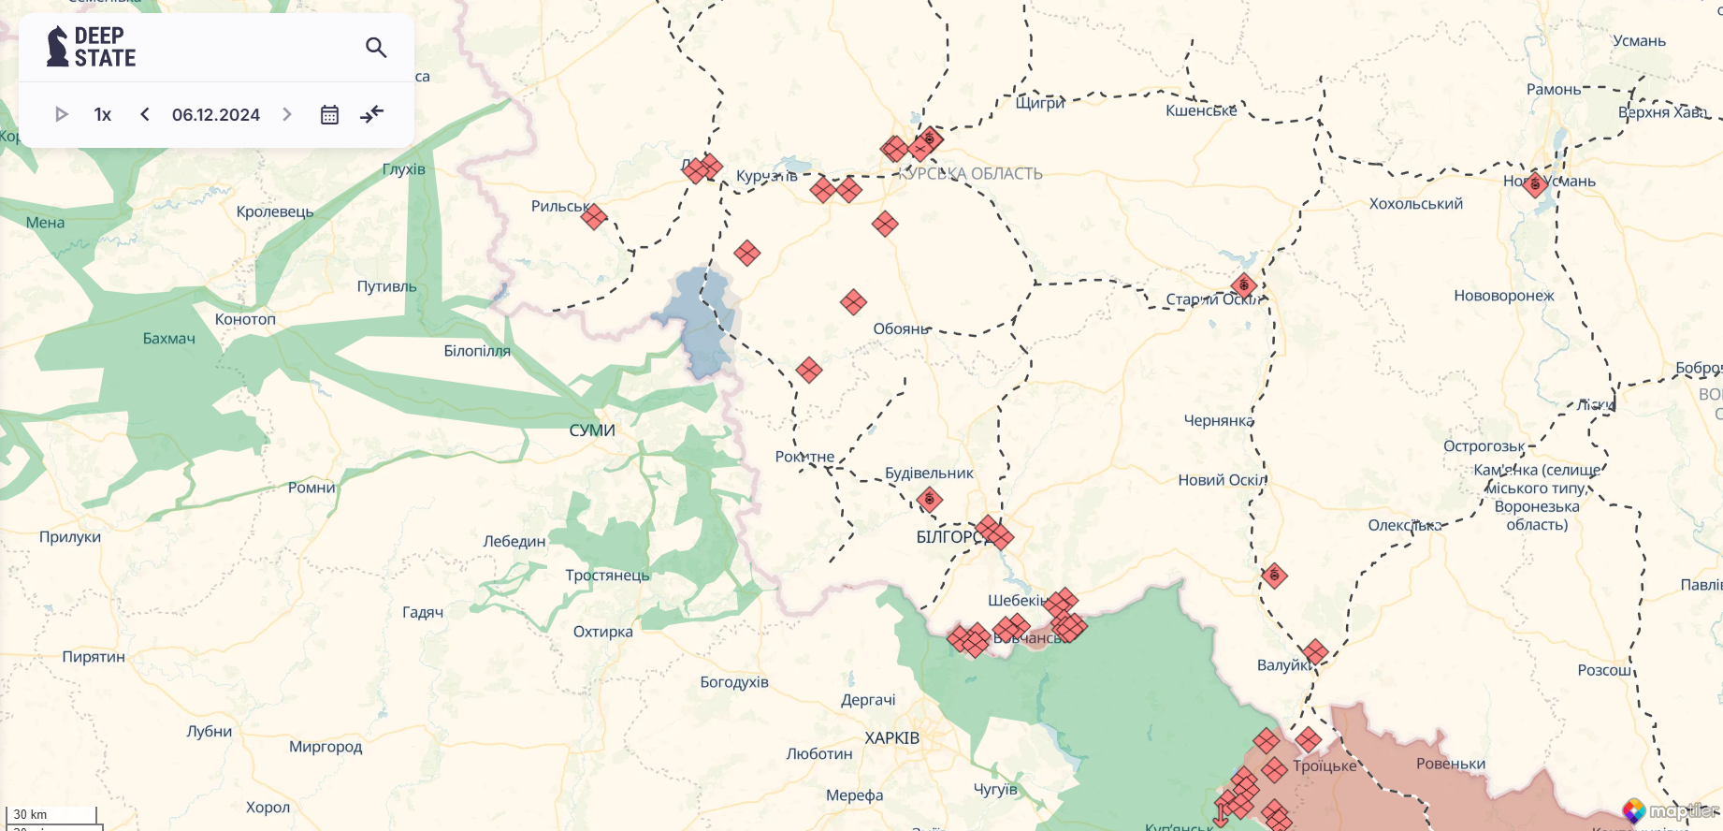Click the marker near Усмань city

[x=1533, y=184]
